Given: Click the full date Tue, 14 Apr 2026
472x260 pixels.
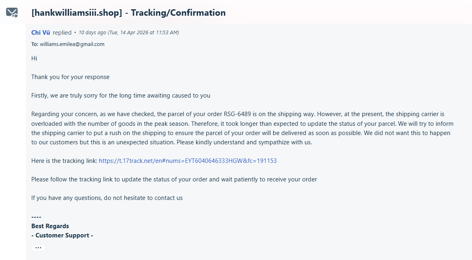Looking at the screenshot, I should click(129, 33).
